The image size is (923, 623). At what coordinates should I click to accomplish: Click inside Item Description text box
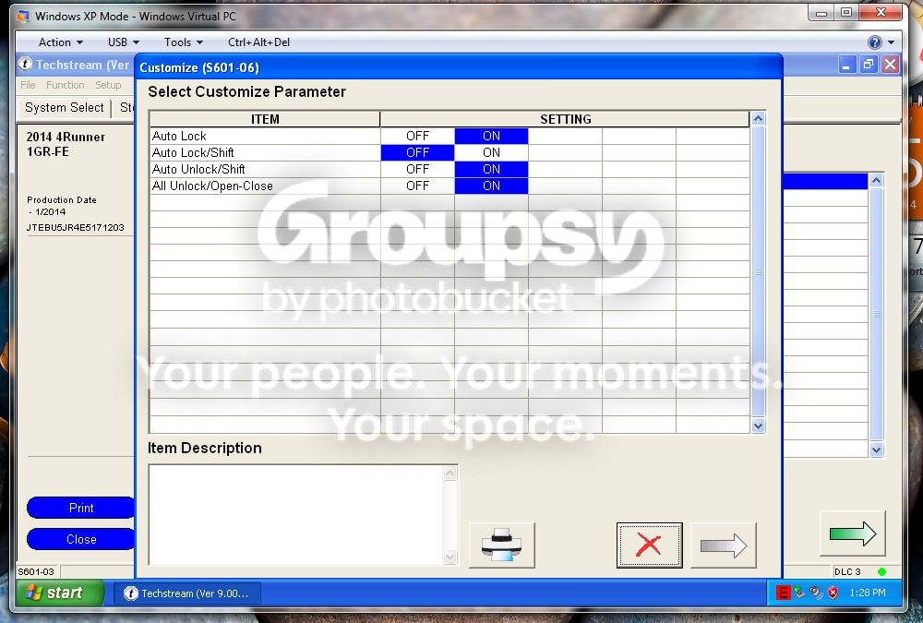[x=296, y=515]
